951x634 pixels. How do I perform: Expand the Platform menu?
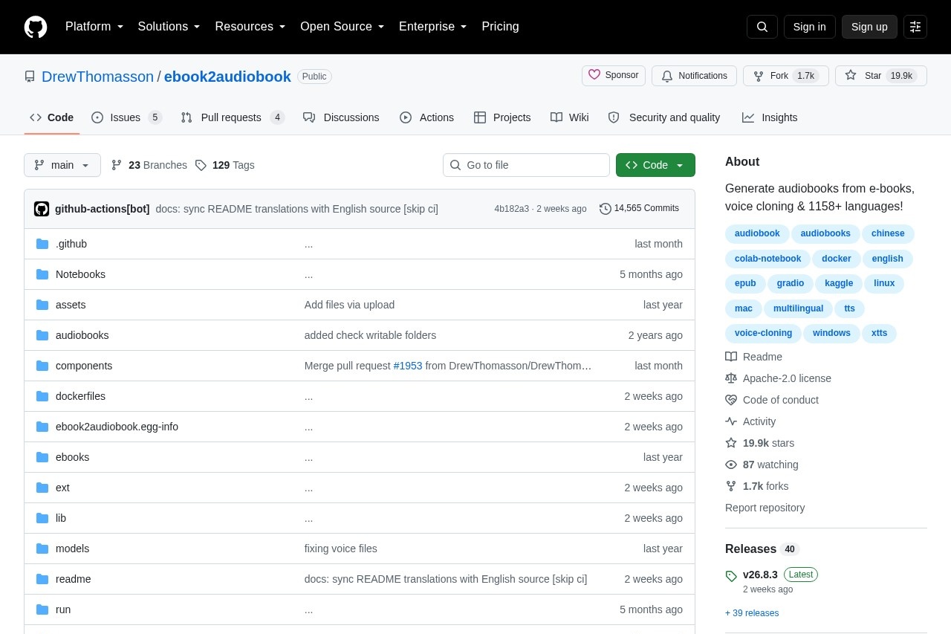pyautogui.click(x=94, y=27)
